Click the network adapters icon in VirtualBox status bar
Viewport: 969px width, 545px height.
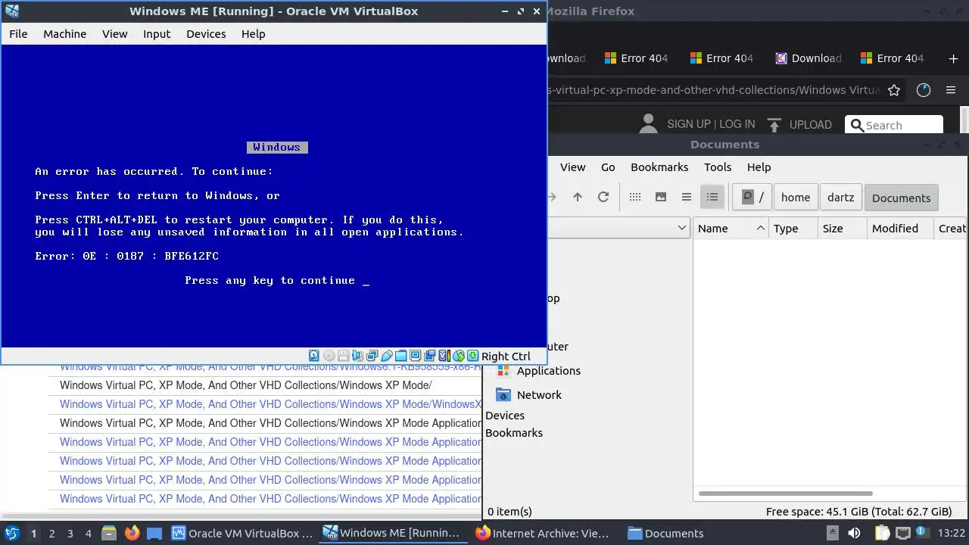click(x=372, y=356)
